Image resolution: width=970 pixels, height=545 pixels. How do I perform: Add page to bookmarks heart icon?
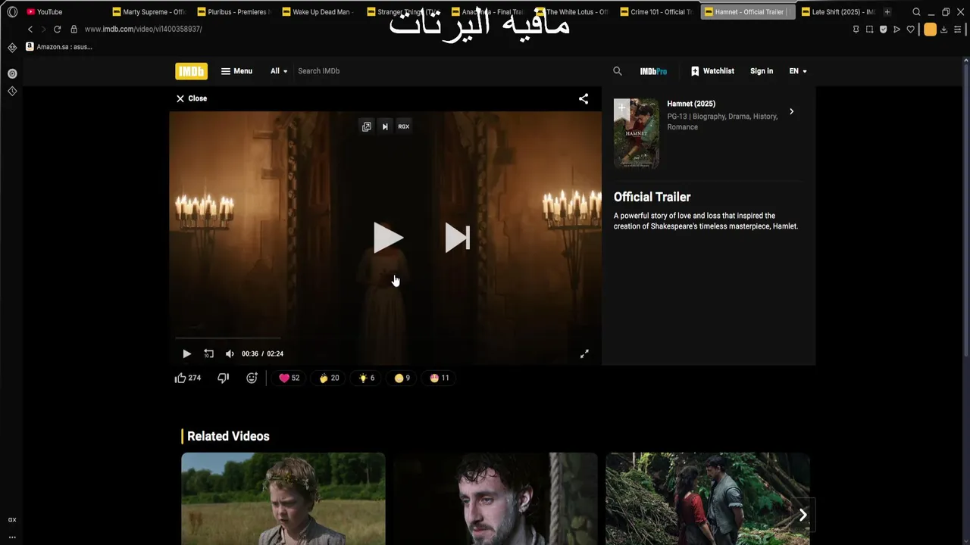coord(910,30)
